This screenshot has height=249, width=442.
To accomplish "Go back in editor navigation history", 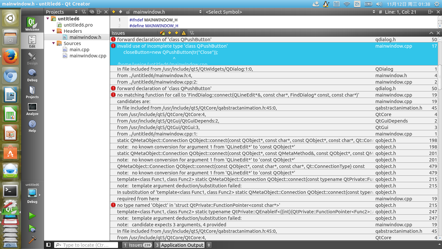I will pyautogui.click(x=114, y=12).
